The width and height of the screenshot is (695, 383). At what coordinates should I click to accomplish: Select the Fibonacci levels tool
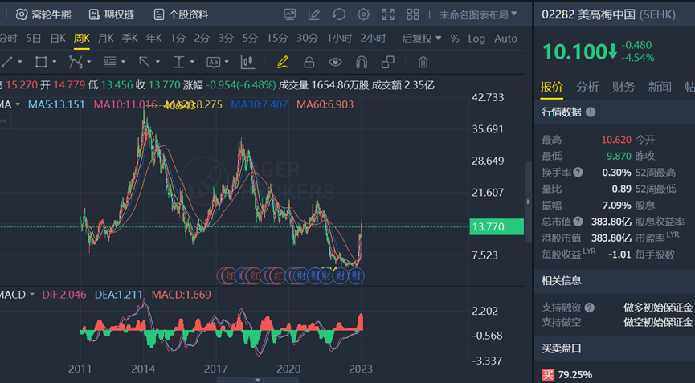point(110,62)
